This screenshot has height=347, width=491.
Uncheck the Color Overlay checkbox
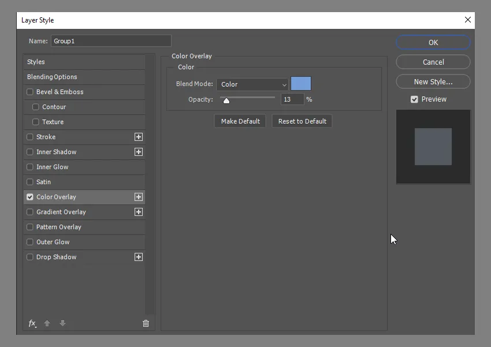[30, 197]
